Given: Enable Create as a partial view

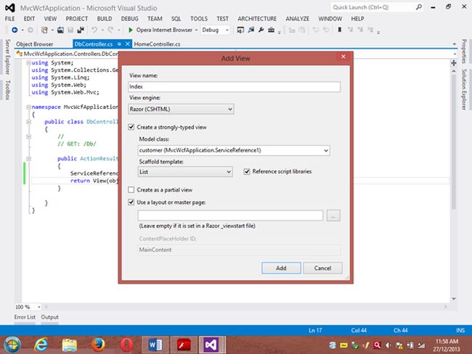Looking at the screenshot, I should pos(131,189).
